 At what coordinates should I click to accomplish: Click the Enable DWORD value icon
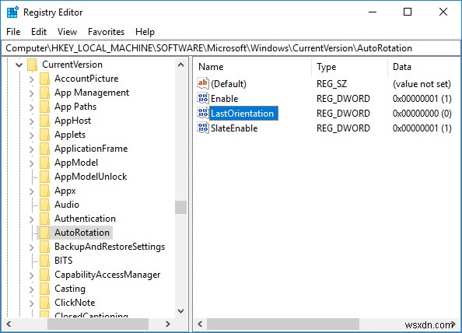coord(203,98)
